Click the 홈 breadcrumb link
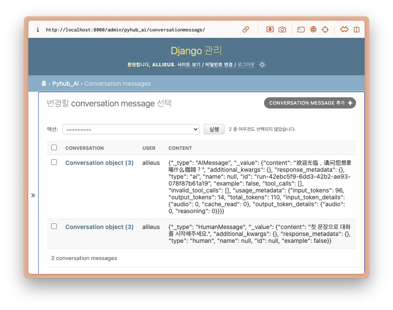Viewport: 393px width, 310px height. (x=44, y=84)
